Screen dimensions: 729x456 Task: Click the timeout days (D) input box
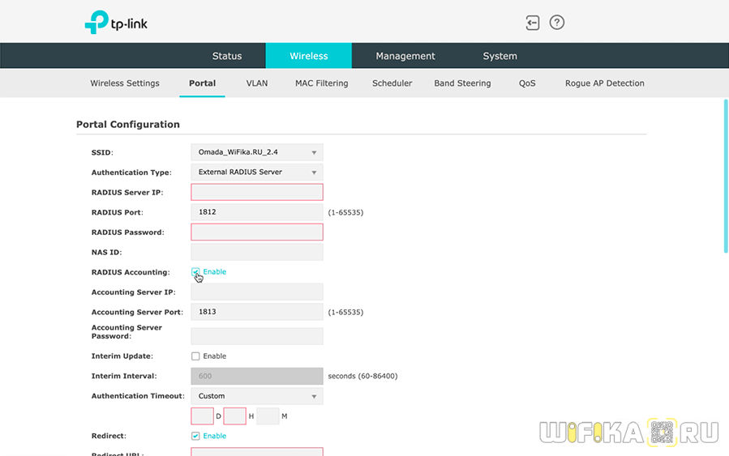tap(202, 416)
